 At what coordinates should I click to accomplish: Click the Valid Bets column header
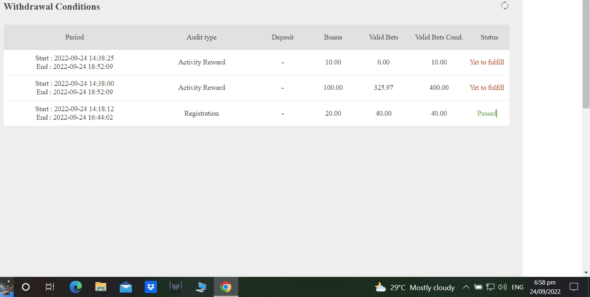click(x=384, y=37)
